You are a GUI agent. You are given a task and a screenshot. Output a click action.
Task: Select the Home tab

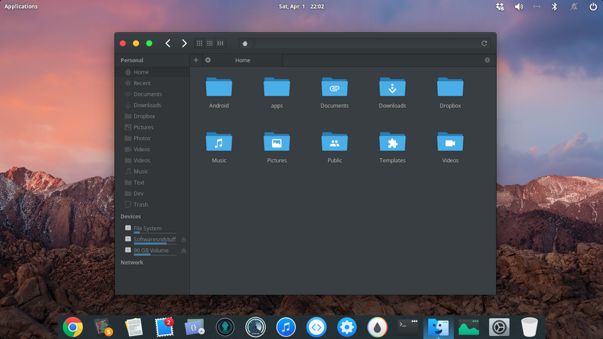point(243,60)
